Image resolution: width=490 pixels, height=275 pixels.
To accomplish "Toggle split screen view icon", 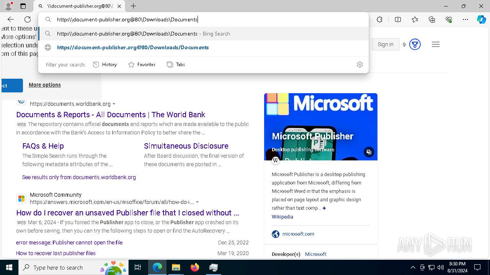I will click(398, 19).
